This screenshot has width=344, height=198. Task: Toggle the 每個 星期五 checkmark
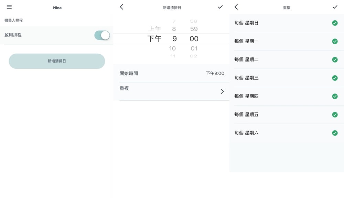335,114
